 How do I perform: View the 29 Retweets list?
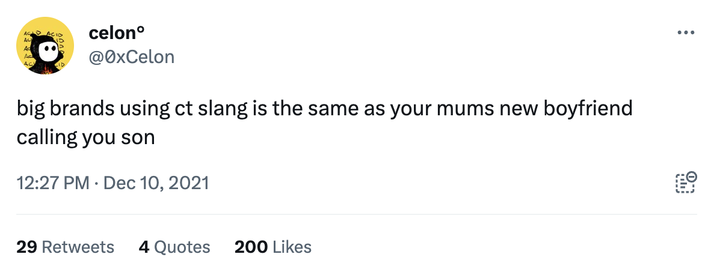point(65,247)
